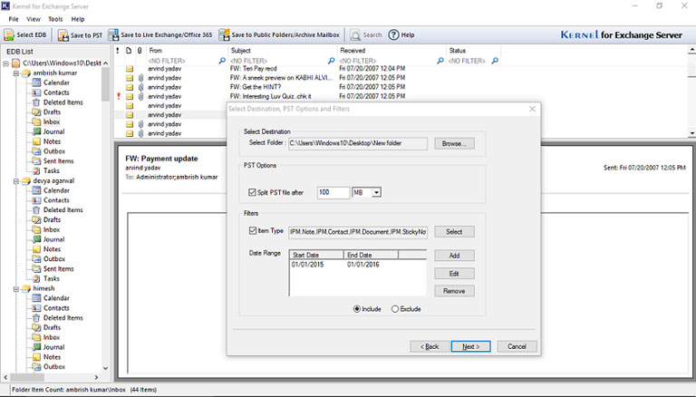
Task: Select ambrish kumar Calendar folder icon
Action: click(x=36, y=82)
